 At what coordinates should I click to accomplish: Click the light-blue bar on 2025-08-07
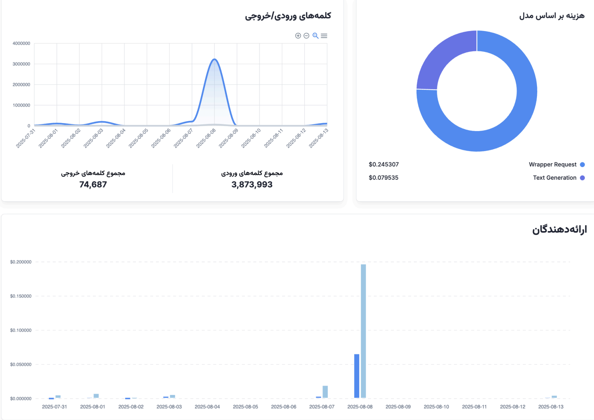coord(325,392)
